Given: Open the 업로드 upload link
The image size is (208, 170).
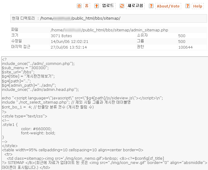Looking at the screenshot, I should (108, 6).
